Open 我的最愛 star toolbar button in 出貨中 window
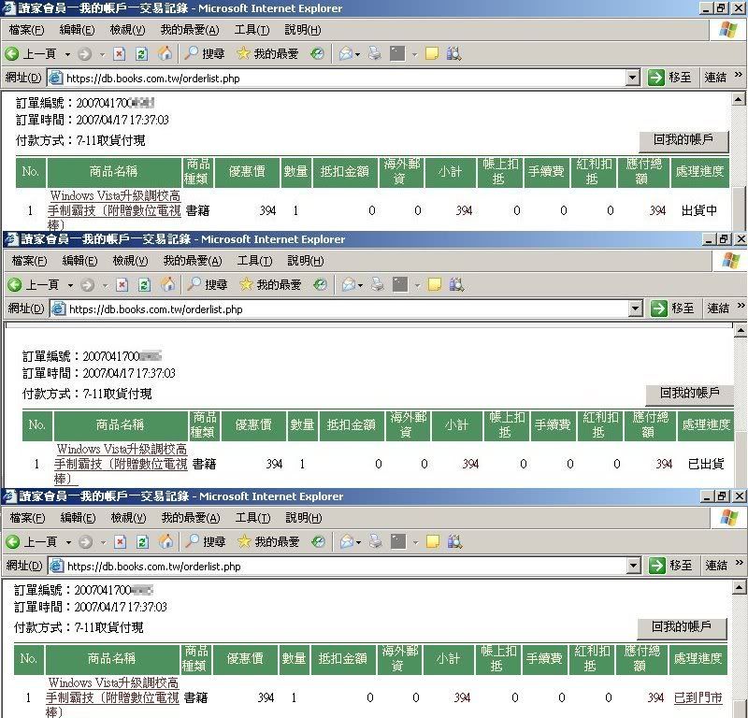Image resolution: width=748 pixels, height=718 pixels. (267, 53)
